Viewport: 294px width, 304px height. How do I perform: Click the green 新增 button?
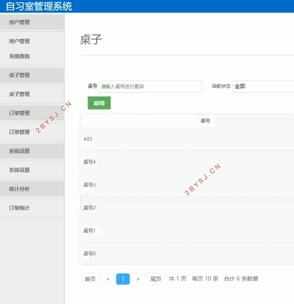[x=99, y=103]
